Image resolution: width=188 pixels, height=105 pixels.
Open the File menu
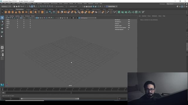pos(2,3)
